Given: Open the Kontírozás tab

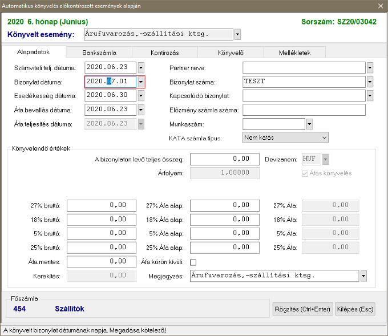Looking at the screenshot, I should (165, 52).
